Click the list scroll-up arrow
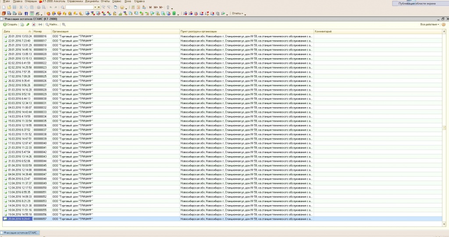 [x=444, y=31]
